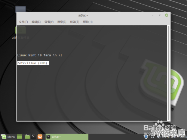
Task: Open the 文件(F) menu in terminal
Action: point(23,22)
